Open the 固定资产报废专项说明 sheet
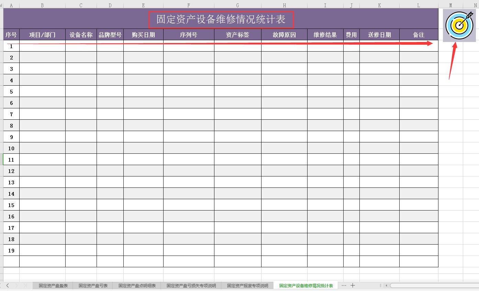Viewport: 479px width, 291px height. point(247,285)
